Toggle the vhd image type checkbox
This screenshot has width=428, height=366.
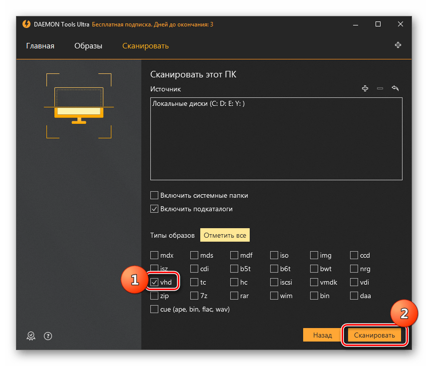click(155, 282)
